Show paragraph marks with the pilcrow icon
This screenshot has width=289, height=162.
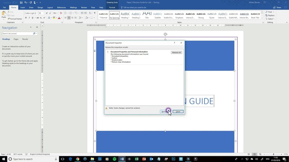pyautogui.click(x=95, y=13)
